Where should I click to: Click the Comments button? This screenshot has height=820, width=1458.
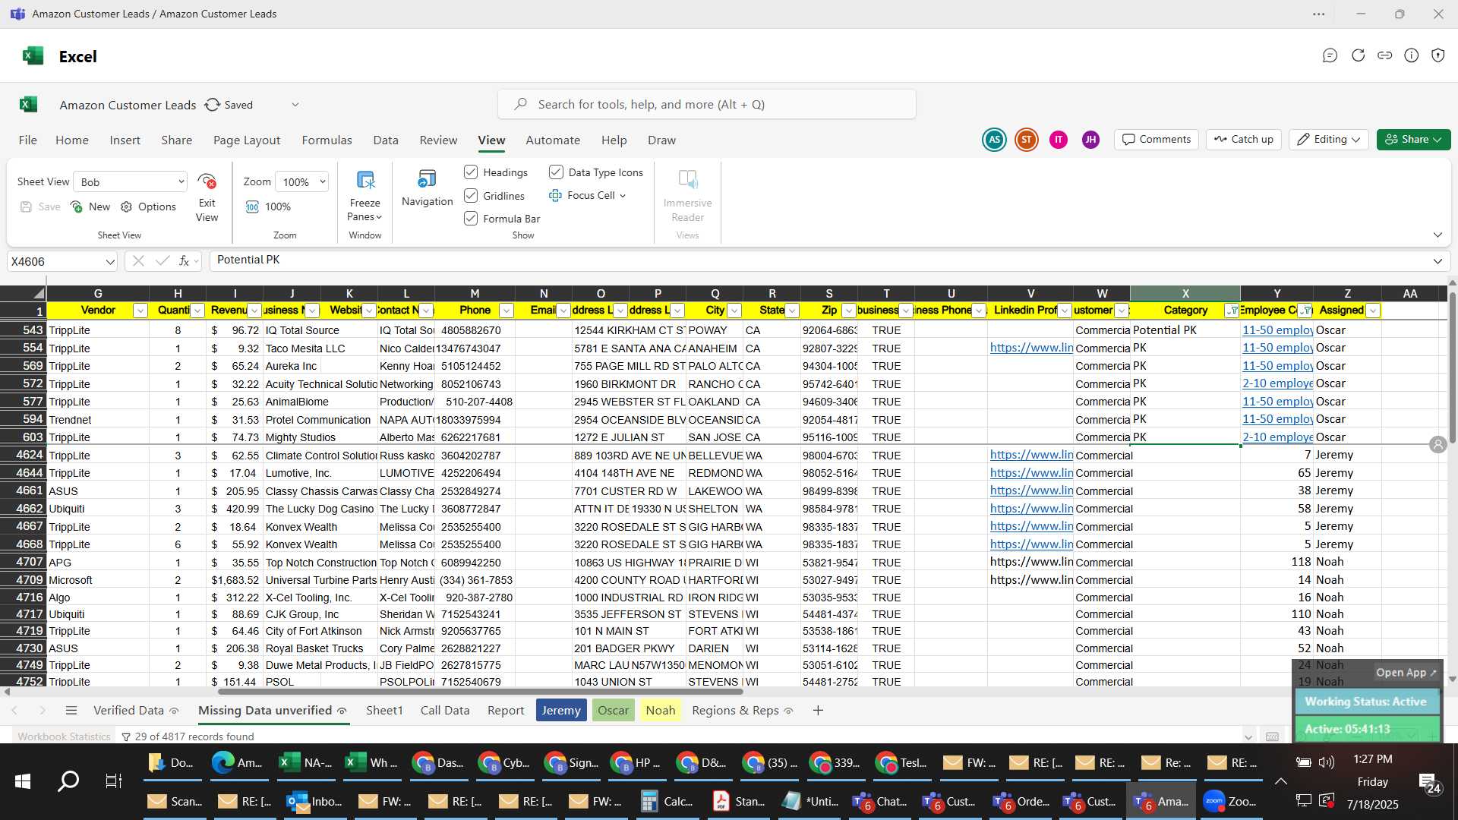(x=1157, y=140)
